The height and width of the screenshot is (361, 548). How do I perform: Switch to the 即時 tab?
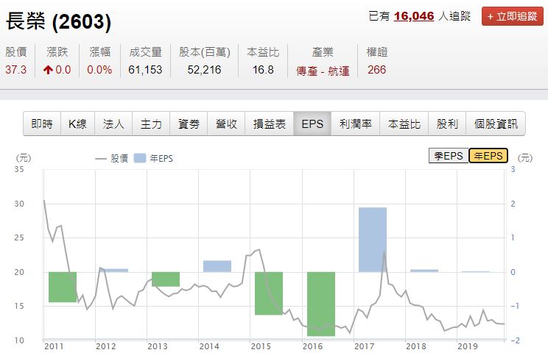[42, 124]
